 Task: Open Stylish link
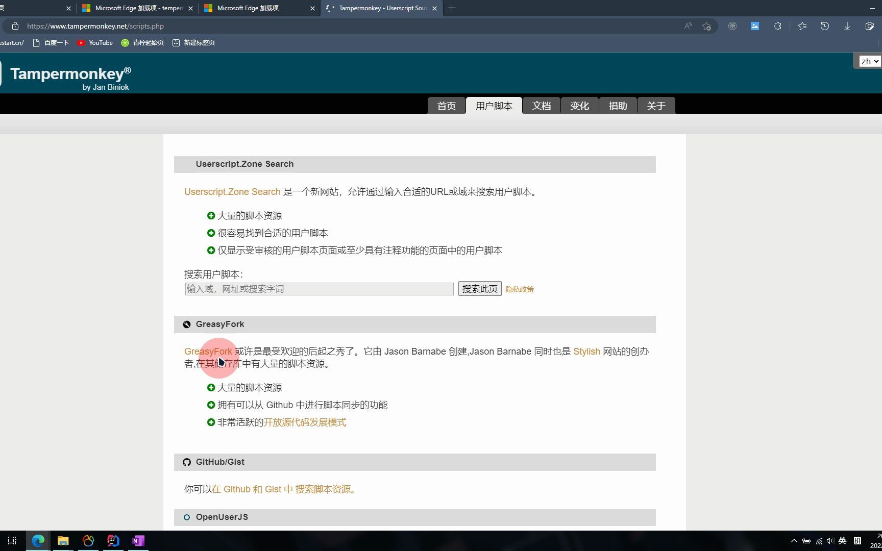[x=586, y=352]
